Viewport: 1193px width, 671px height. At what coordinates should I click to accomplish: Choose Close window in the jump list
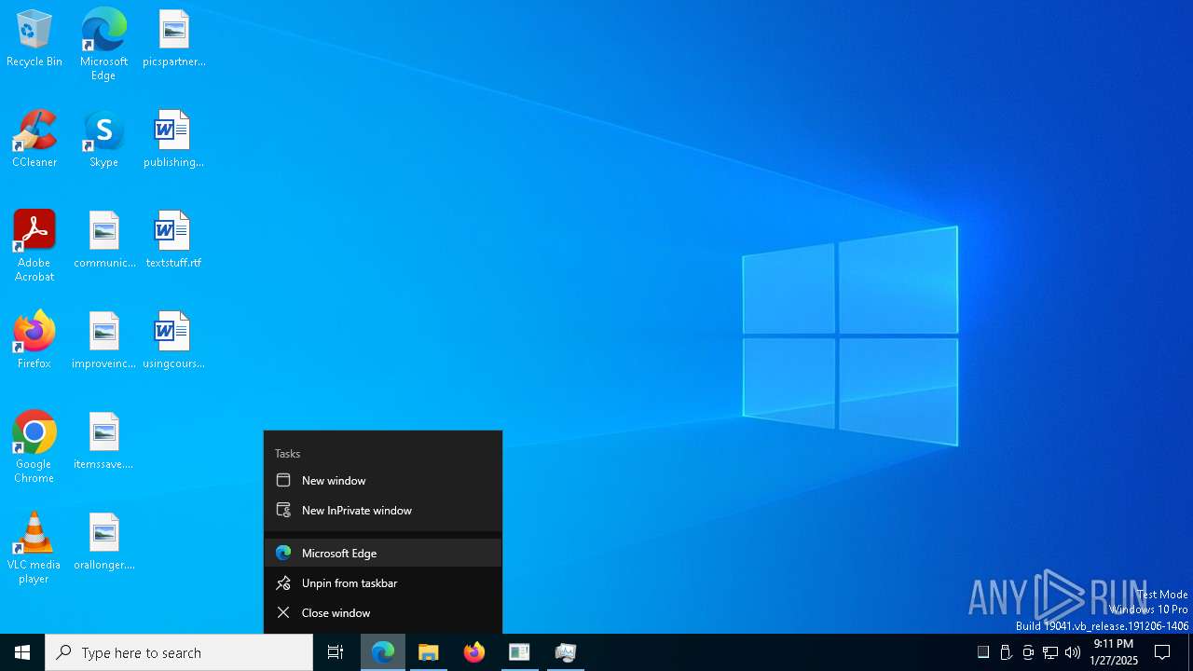pos(383,613)
